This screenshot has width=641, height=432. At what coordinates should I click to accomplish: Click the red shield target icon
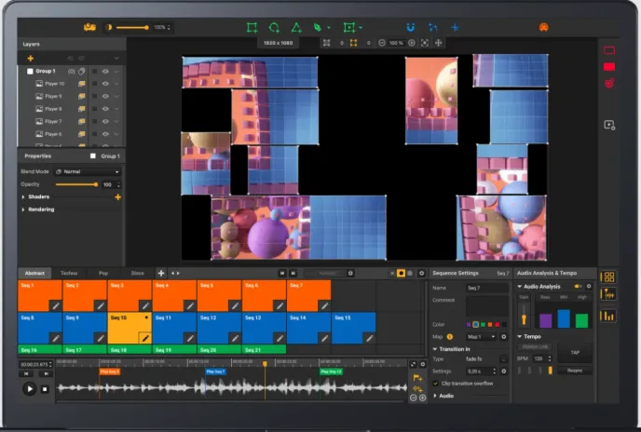pyautogui.click(x=609, y=84)
